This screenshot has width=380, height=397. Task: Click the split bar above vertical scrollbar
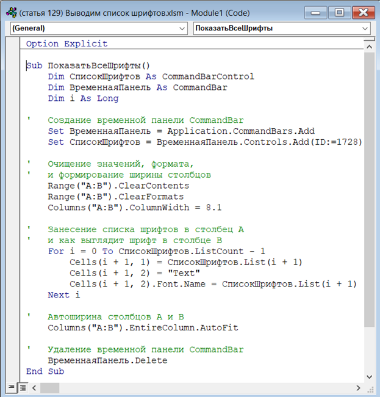(369, 39)
